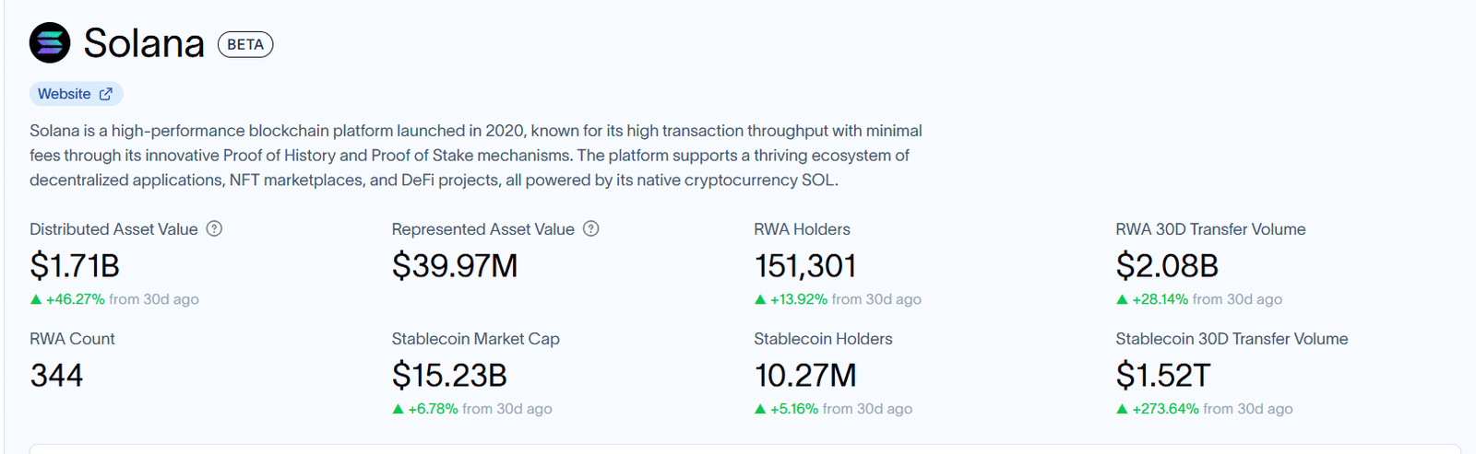Click the 151,301 RWA Holders number
This screenshot has width=1476, height=454.
coord(805,266)
